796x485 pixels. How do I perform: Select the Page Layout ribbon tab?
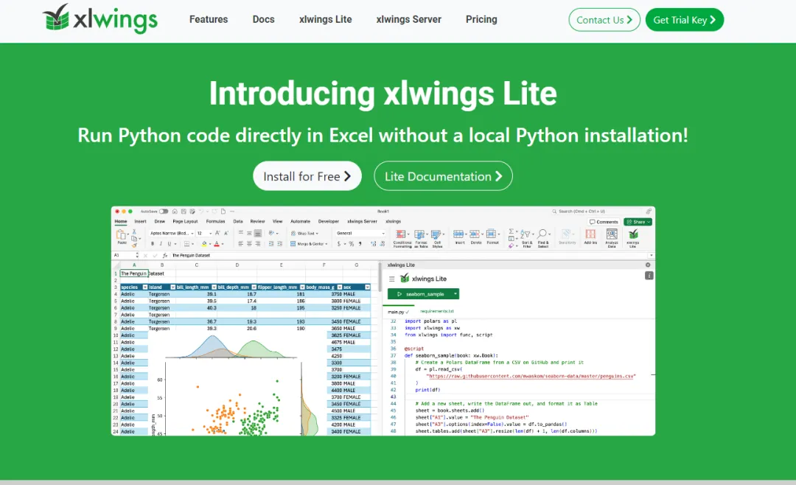185,221
